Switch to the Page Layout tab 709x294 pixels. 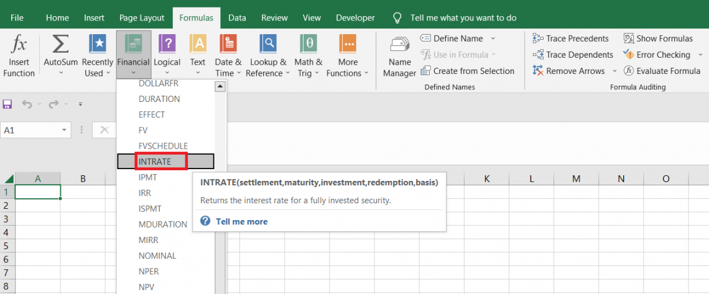tap(142, 18)
